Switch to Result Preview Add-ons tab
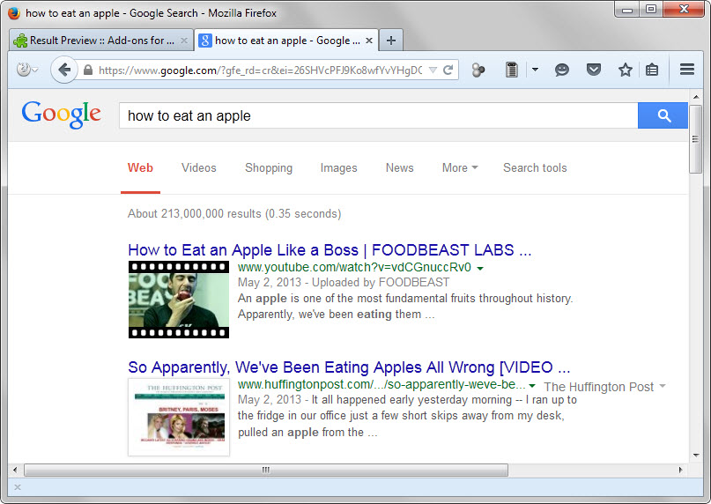 (100, 41)
